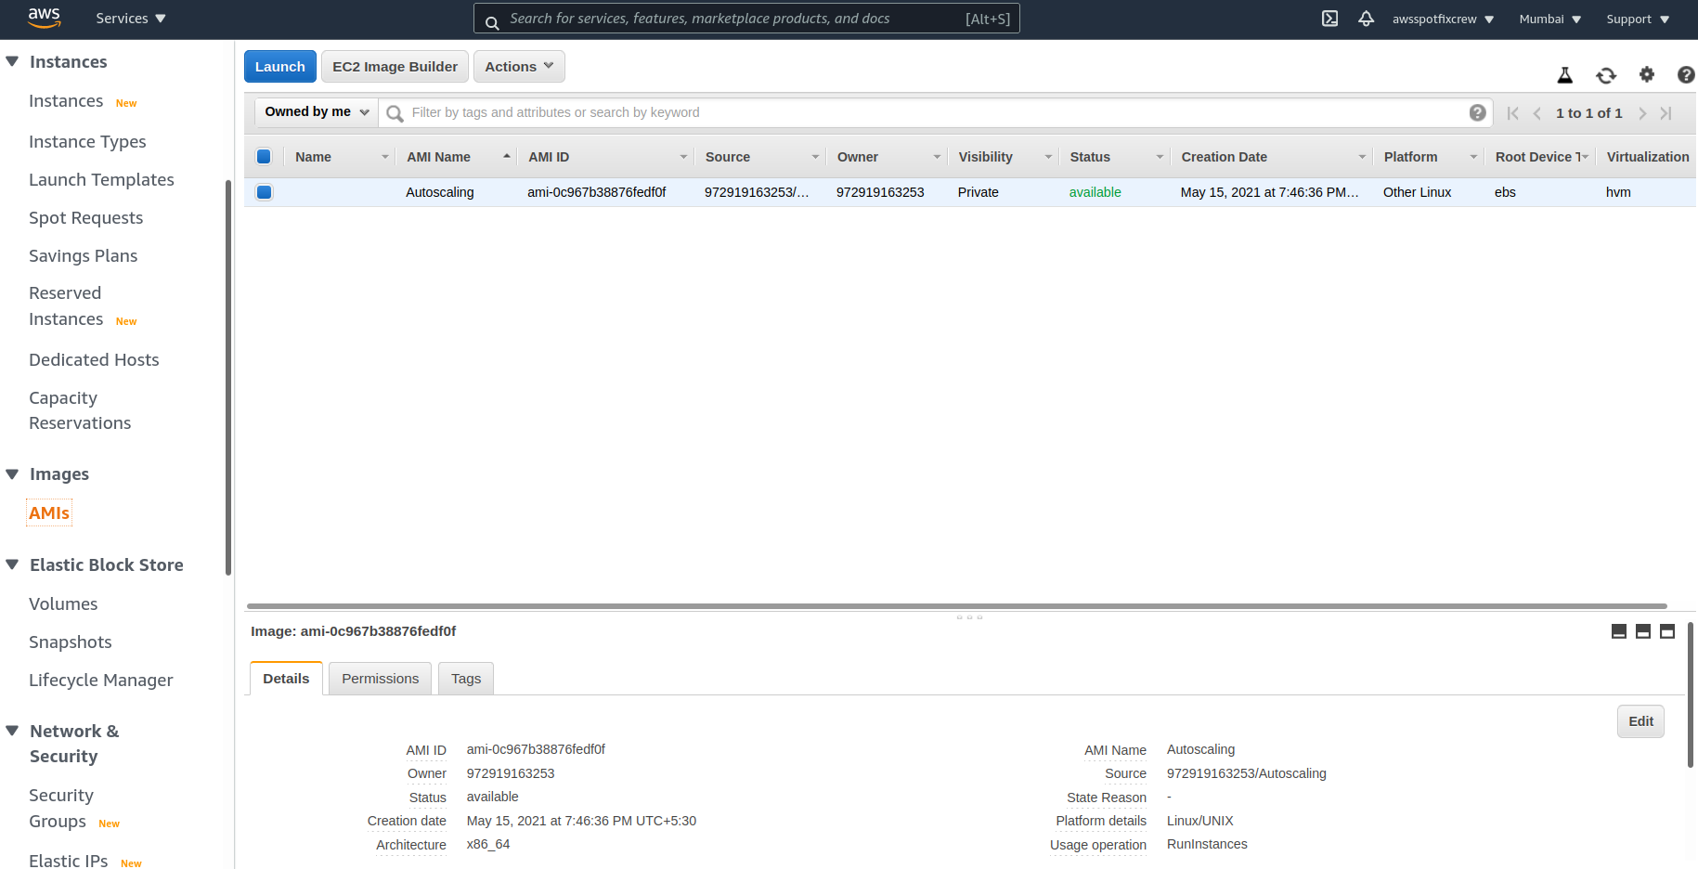Sort by the Visibility column header
Screen dimensions: 1698x869
click(x=1004, y=157)
